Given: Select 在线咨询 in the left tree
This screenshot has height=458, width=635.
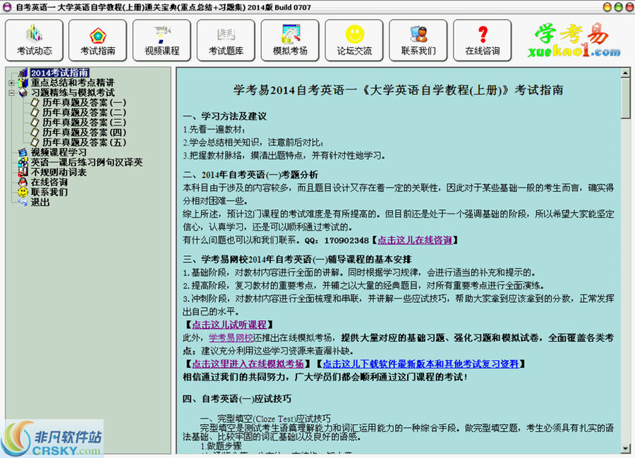Looking at the screenshot, I should coord(49,182).
